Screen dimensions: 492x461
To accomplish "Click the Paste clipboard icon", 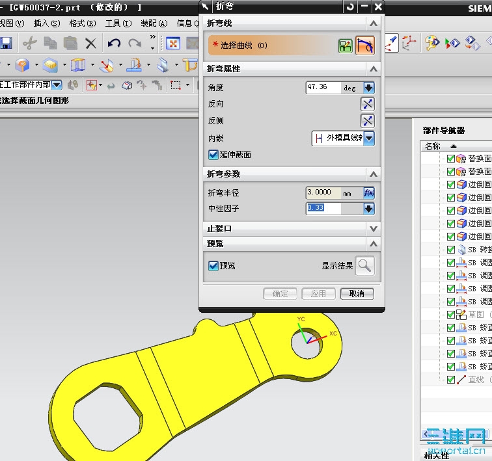I will click(x=70, y=44).
